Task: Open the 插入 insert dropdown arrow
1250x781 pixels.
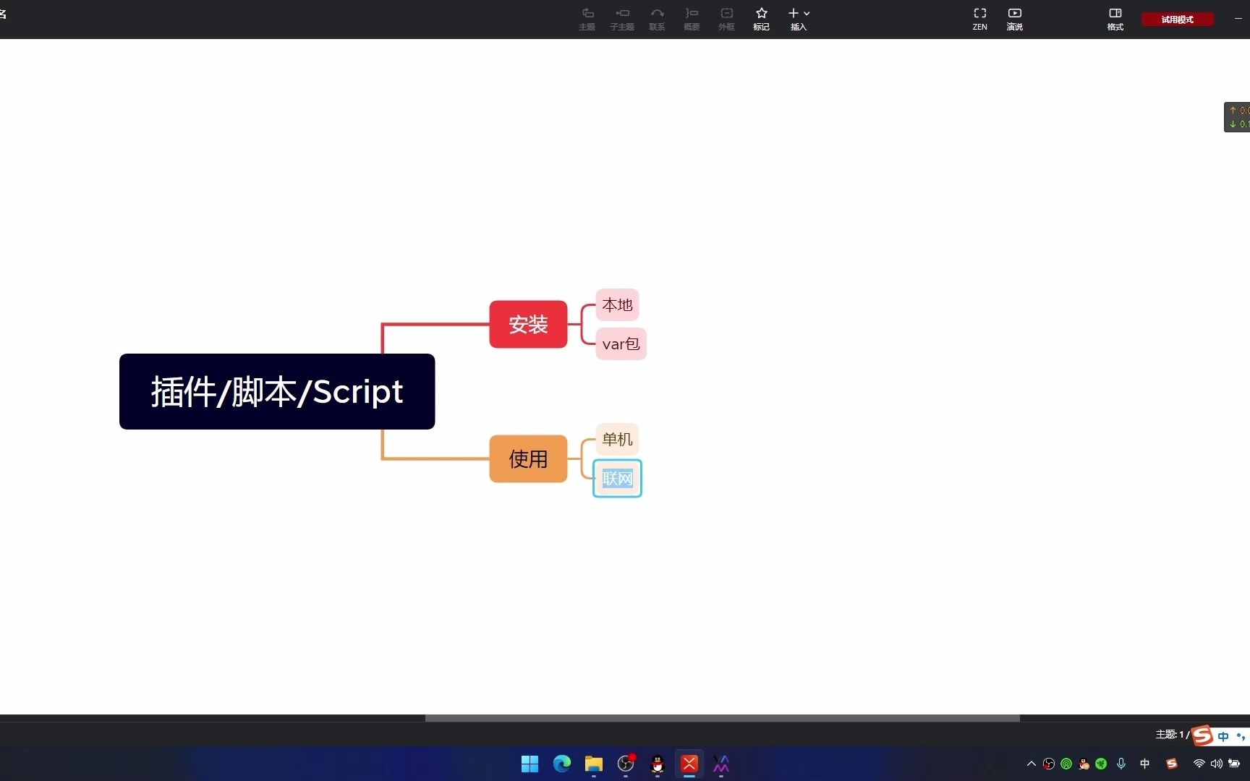Action: tap(808, 13)
